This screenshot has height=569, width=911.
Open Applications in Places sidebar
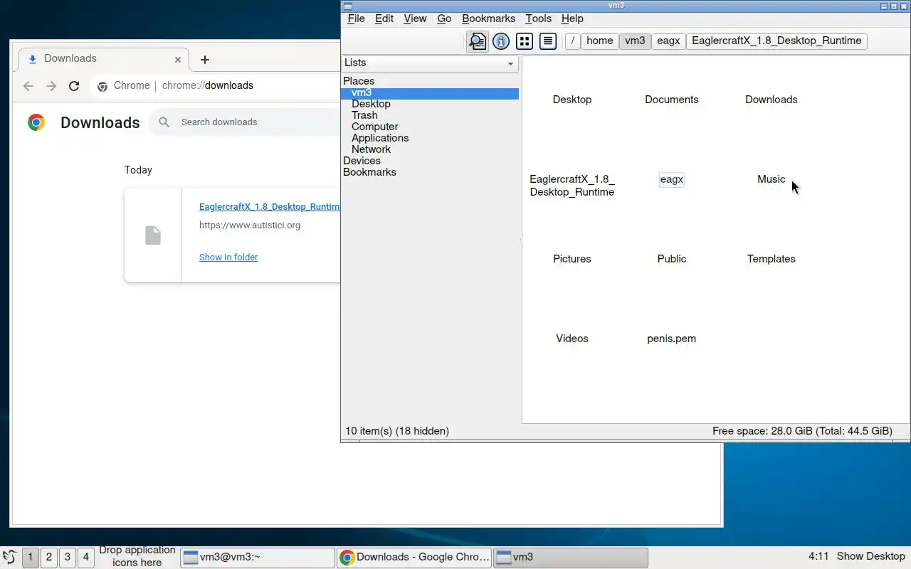point(380,138)
